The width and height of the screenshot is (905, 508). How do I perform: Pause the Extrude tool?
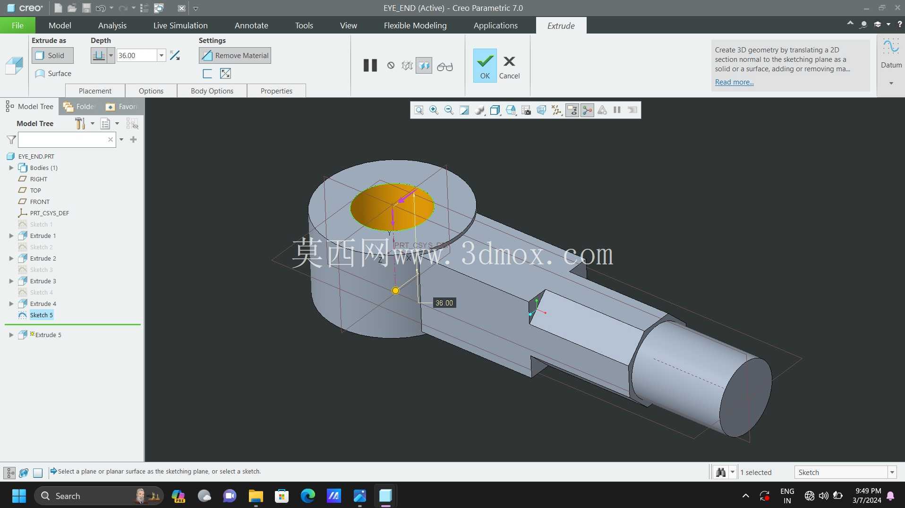370,65
